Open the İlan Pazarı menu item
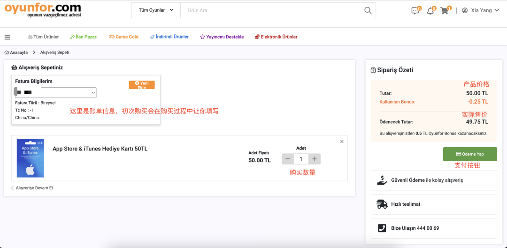This screenshot has width=507, height=248. click(x=84, y=37)
